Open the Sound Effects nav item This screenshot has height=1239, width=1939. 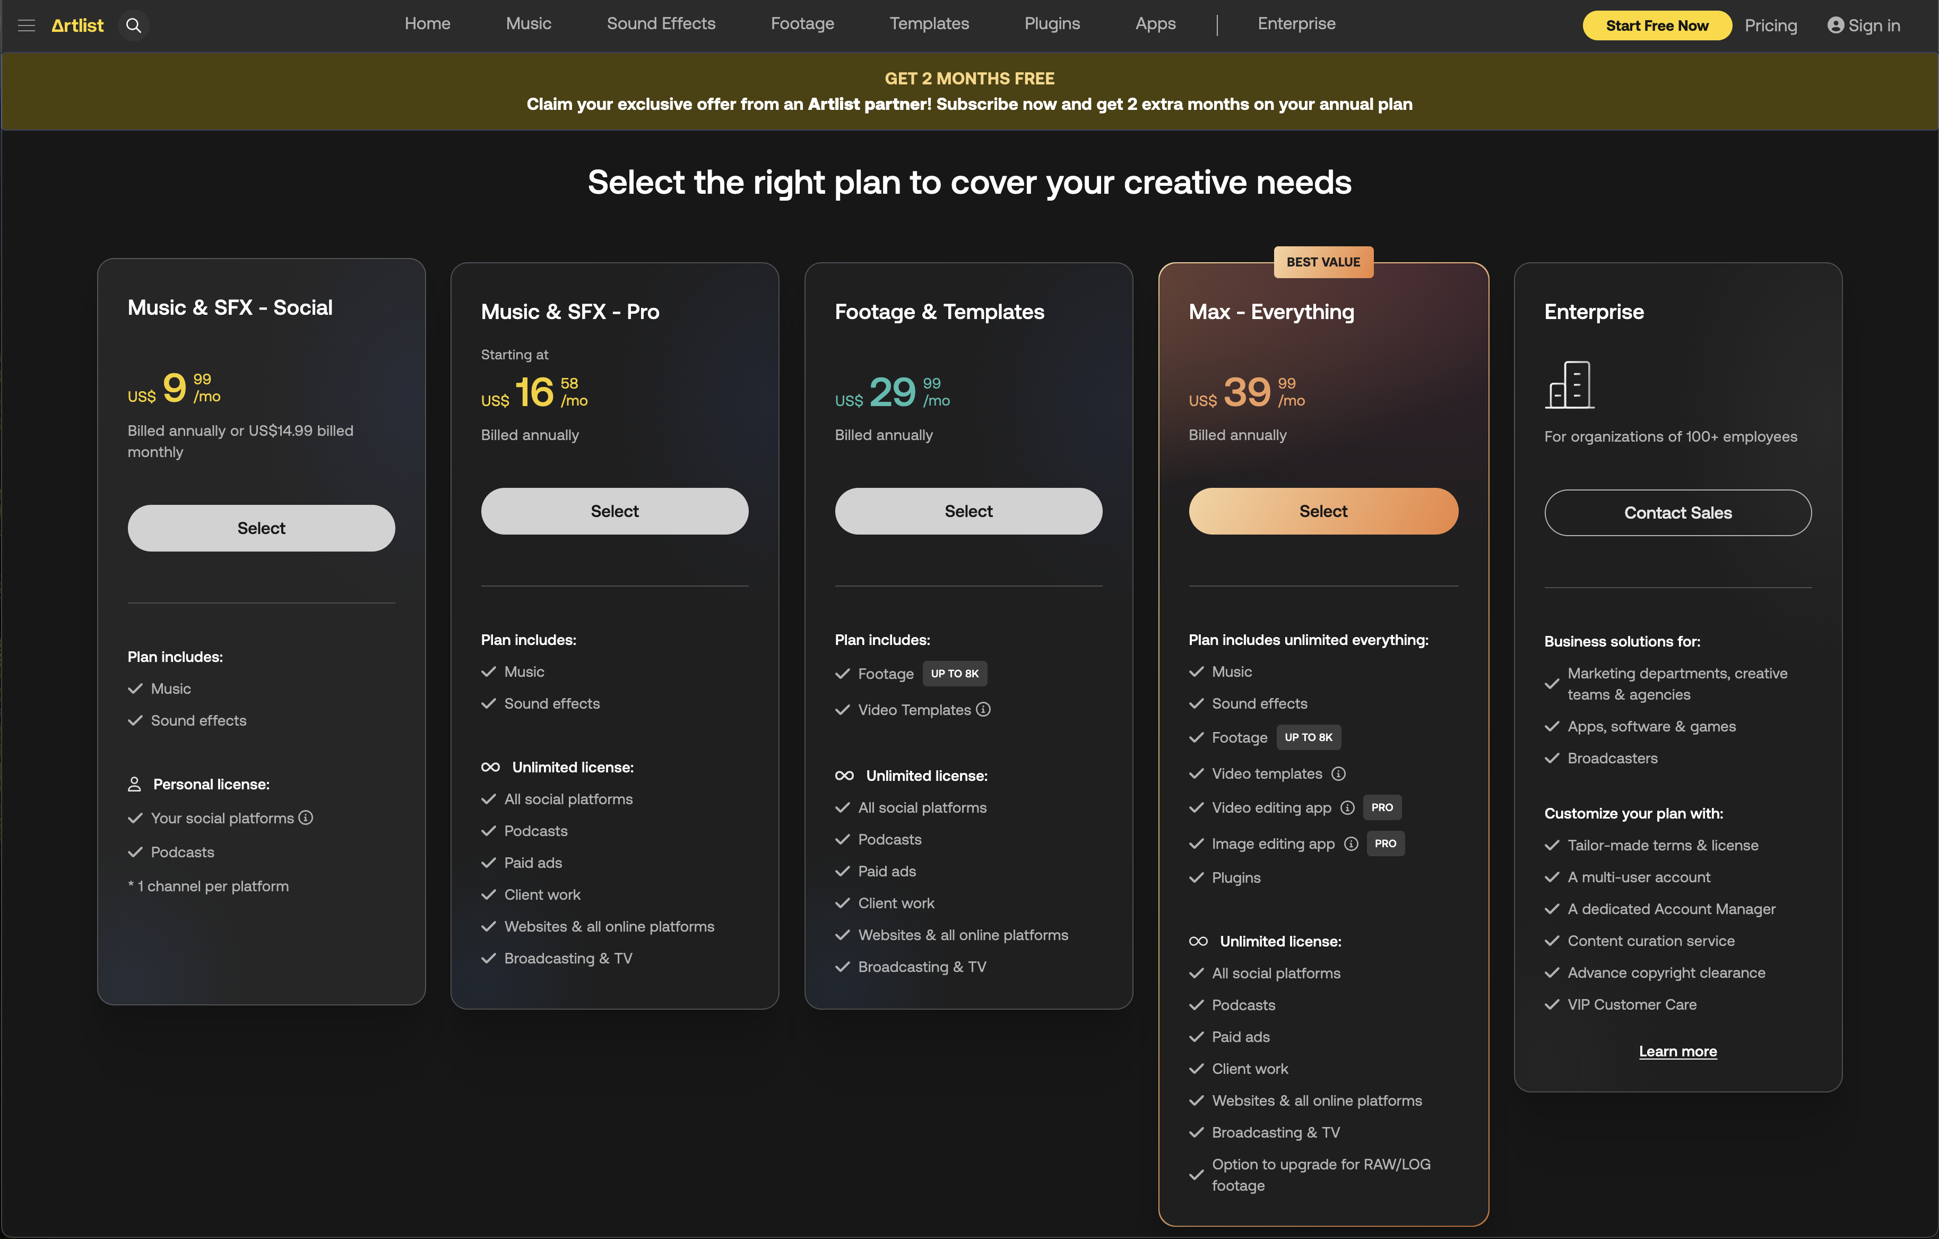(660, 24)
